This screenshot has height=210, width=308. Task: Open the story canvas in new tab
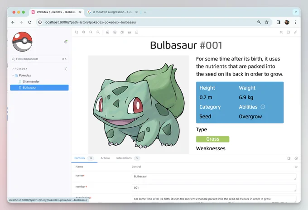(289, 32)
